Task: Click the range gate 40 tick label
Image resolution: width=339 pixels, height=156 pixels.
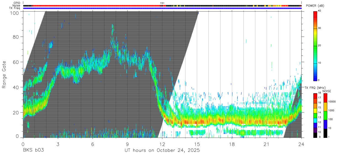Action: 16,87
